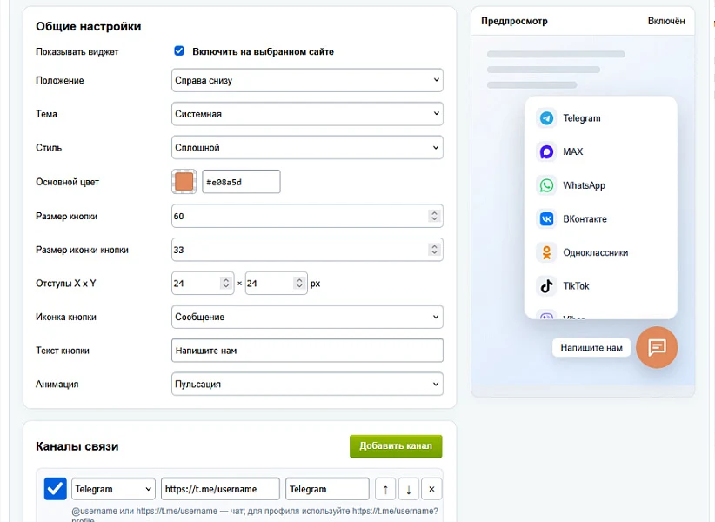This screenshot has height=522, width=715.
Task: Click the WhatsApp icon in preview
Action: (546, 185)
